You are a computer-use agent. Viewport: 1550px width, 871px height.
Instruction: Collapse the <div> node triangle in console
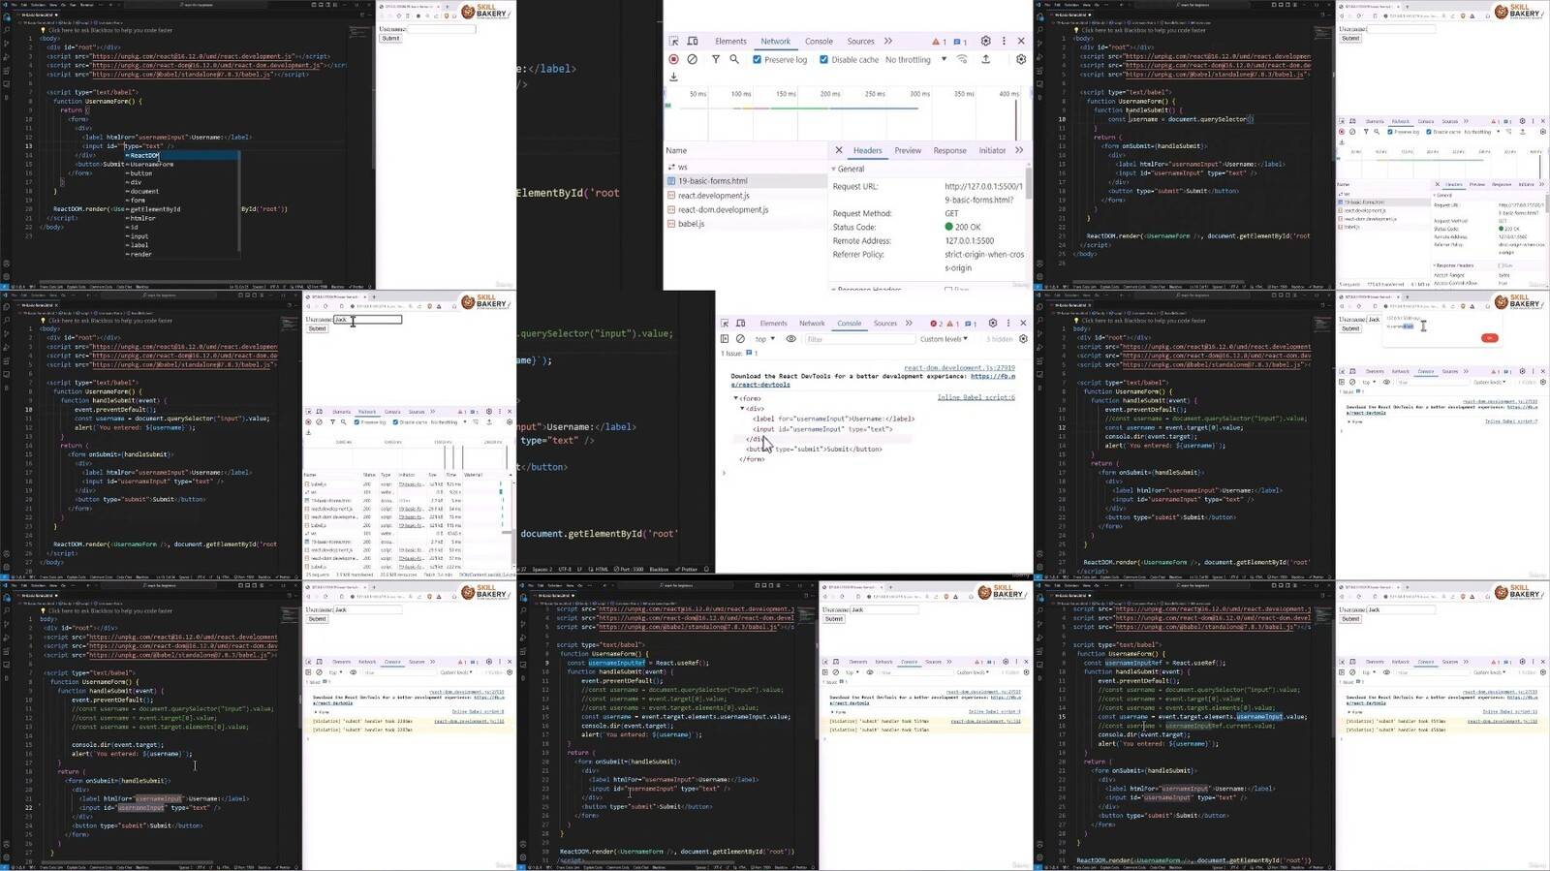tap(743, 409)
